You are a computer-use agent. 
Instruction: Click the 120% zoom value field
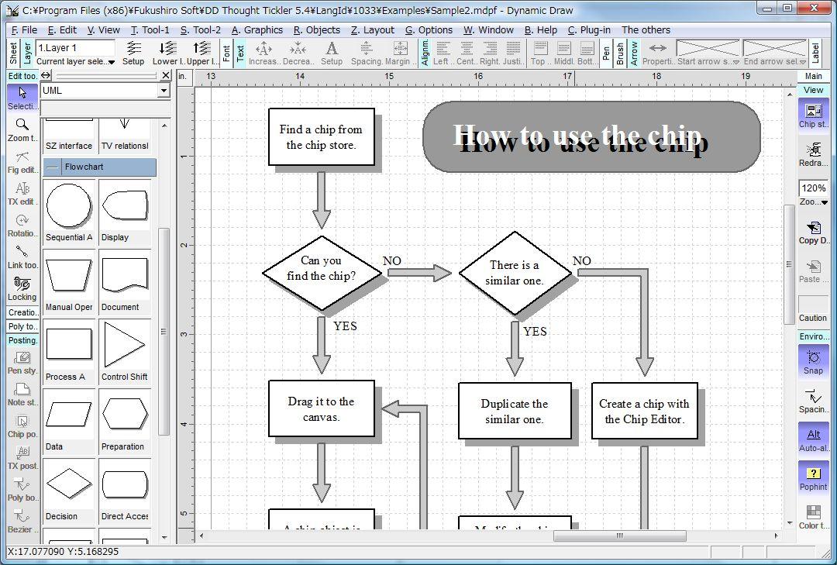point(813,188)
